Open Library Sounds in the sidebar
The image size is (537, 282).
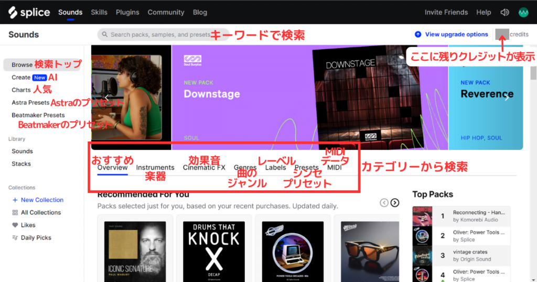(22, 151)
